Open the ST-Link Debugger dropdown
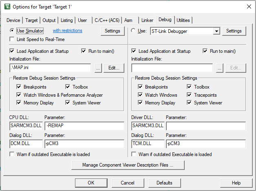The image size is (256, 191). [x=216, y=31]
